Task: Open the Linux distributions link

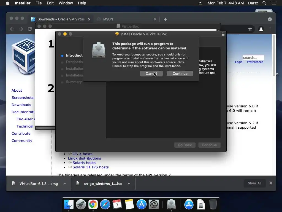Action: click(84, 158)
